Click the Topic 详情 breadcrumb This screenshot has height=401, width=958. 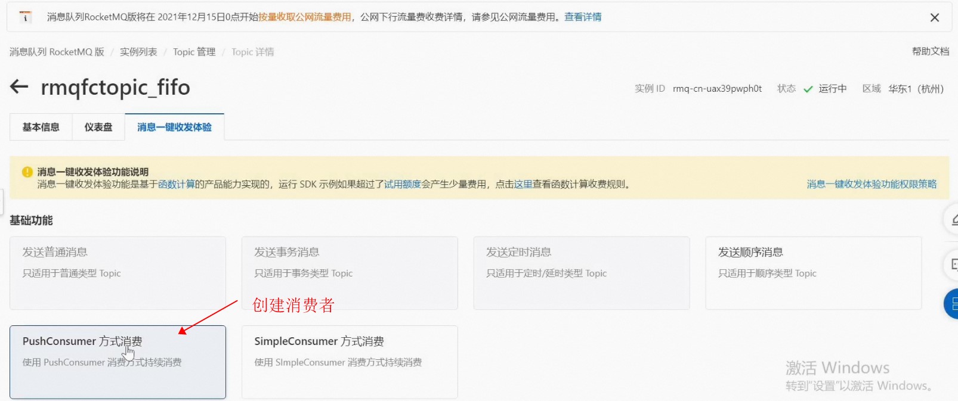click(253, 52)
